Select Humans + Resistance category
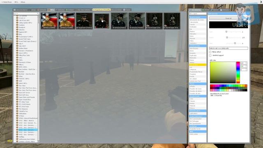This screenshot has width=263, height=148. tap(26, 51)
